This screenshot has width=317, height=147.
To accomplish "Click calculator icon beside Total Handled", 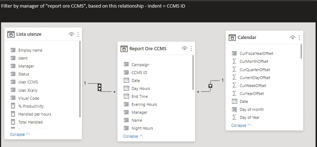I will [13, 122].
